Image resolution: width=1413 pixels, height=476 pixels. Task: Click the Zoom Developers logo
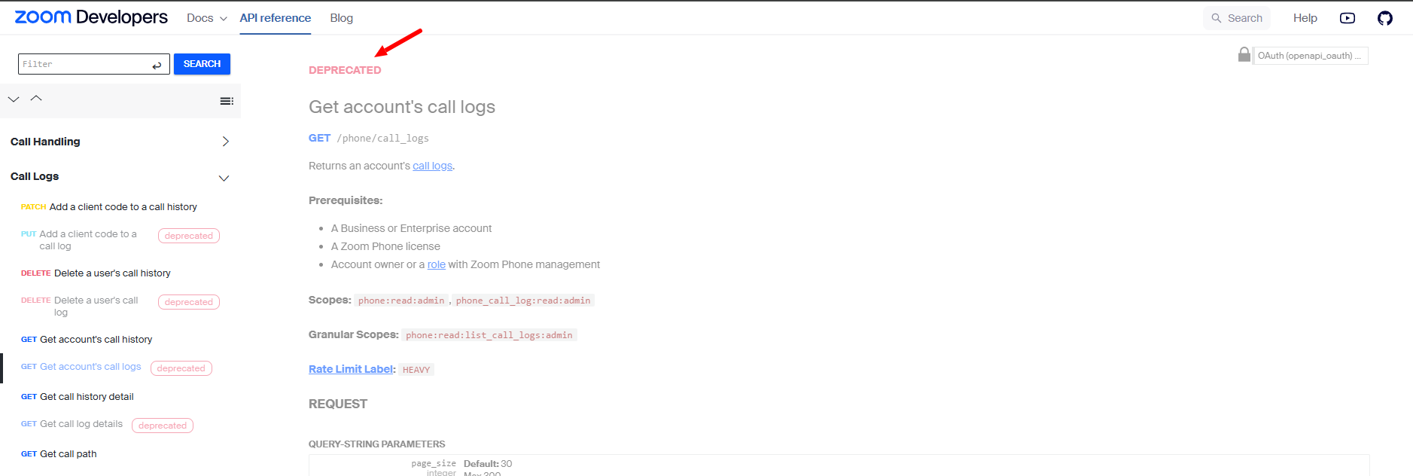pyautogui.click(x=91, y=17)
